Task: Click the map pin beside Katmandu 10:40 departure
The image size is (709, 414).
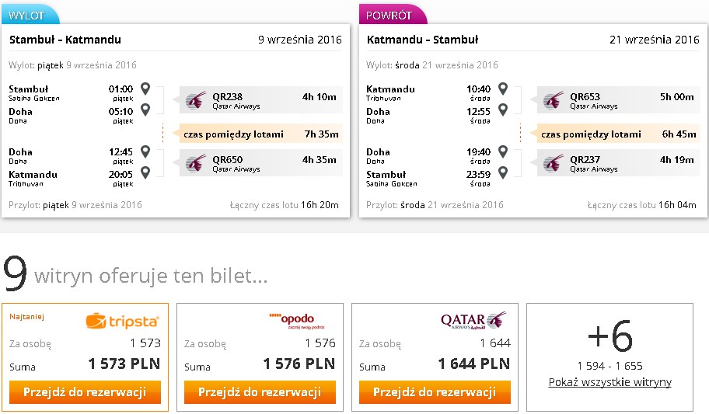Action: click(x=503, y=88)
